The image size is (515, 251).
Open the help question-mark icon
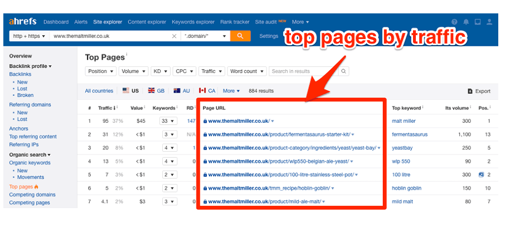[x=454, y=22]
